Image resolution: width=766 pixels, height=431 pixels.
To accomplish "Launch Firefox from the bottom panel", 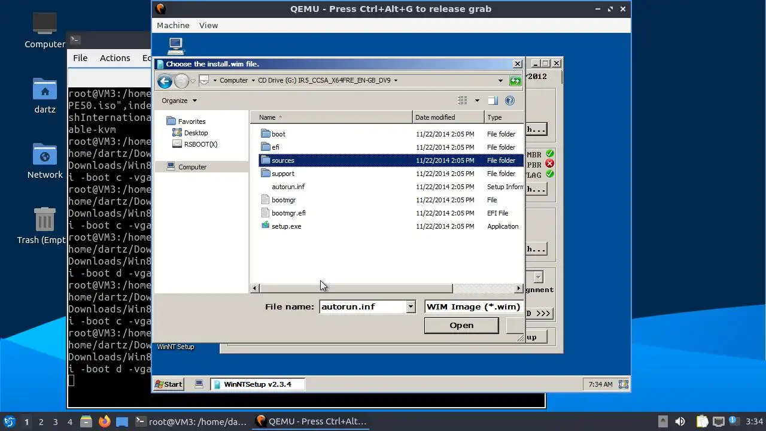I will [105, 421].
